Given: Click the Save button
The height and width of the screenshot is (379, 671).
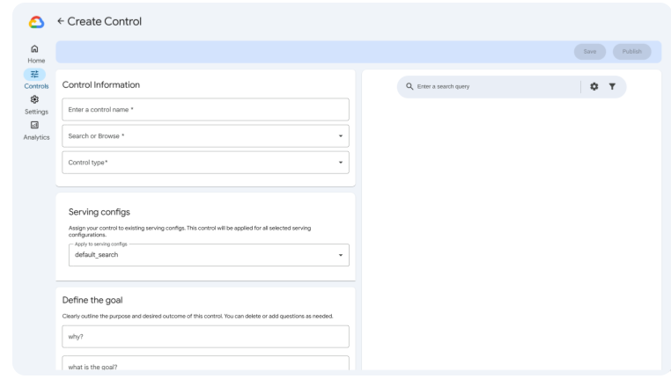Looking at the screenshot, I should (589, 52).
